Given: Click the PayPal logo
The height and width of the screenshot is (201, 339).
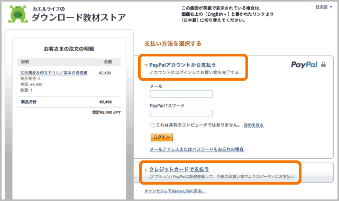Looking at the screenshot, I should tap(304, 64).
